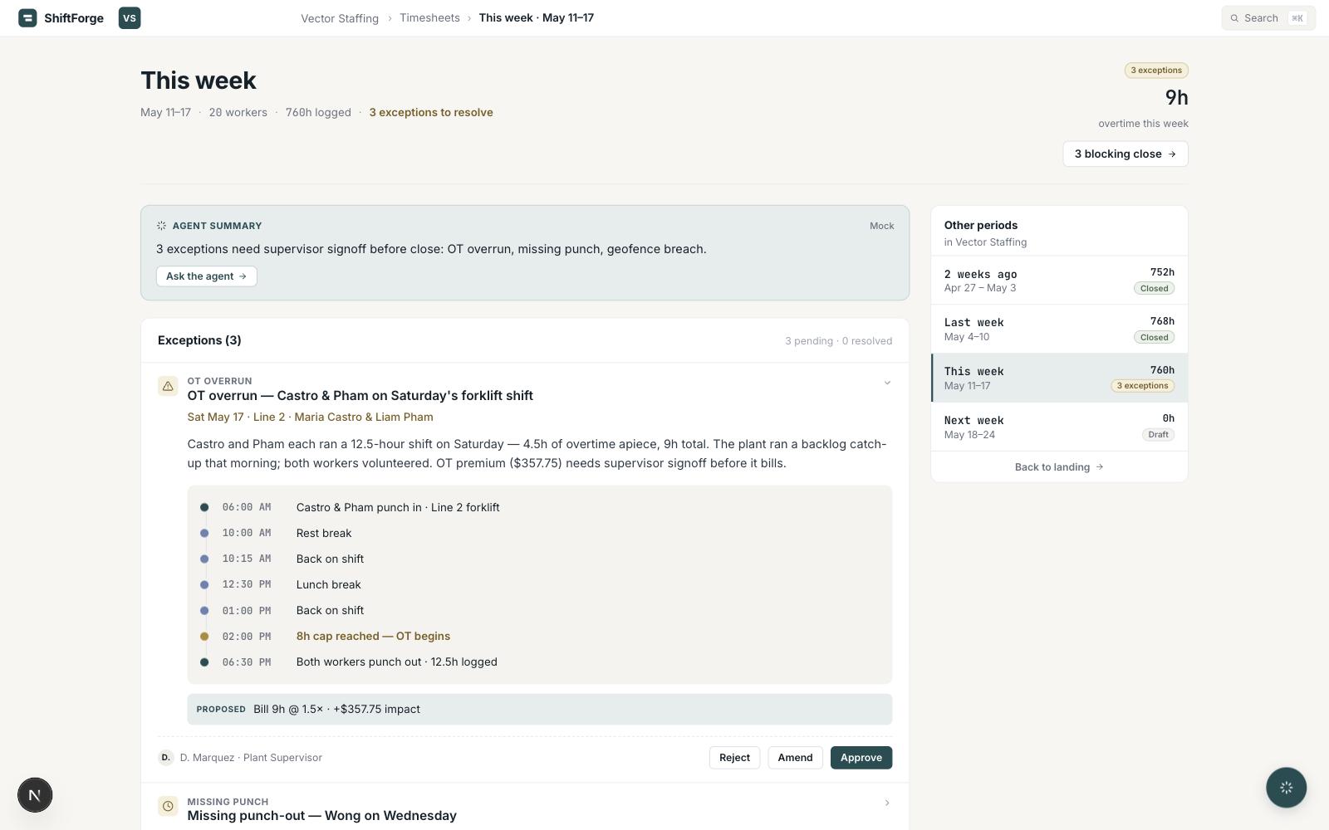Click current breadcrumb This week · May 11–17
This screenshot has width=1329, height=830.
[x=536, y=17]
